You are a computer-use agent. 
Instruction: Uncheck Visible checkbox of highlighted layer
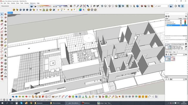coord(181,25)
